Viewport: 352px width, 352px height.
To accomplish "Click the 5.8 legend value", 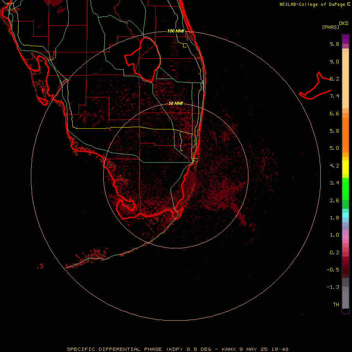I will pyautogui.click(x=334, y=131).
